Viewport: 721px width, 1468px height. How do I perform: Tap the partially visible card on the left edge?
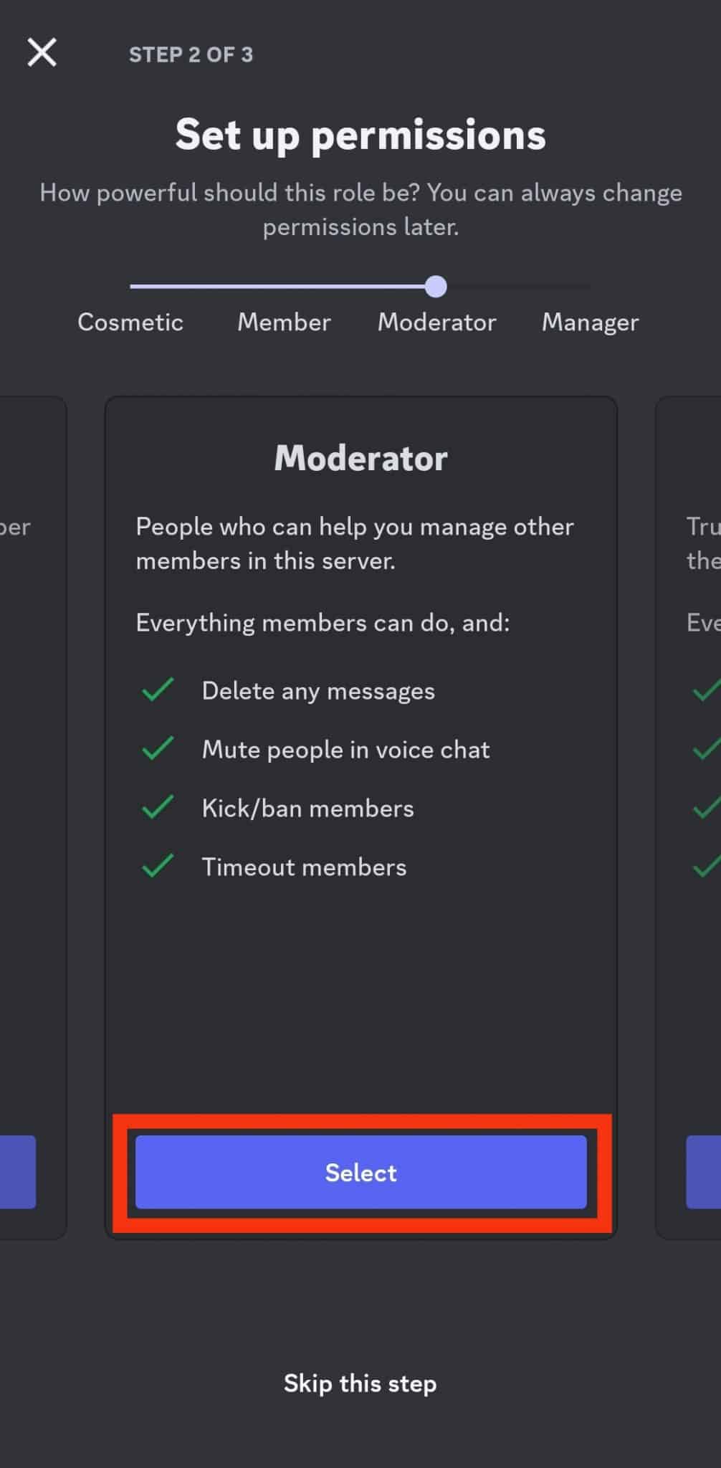[32, 817]
